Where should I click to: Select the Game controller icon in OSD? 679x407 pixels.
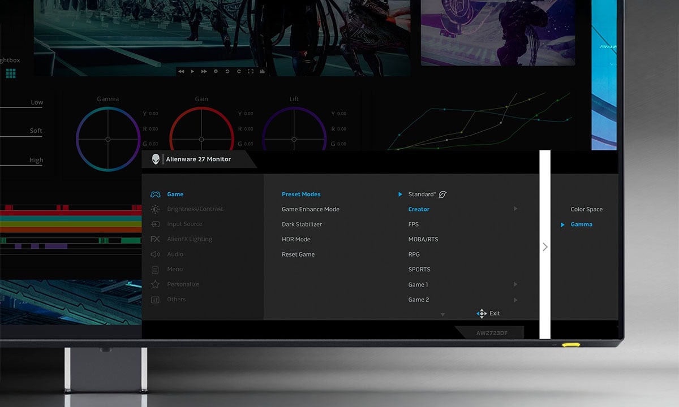click(x=155, y=194)
